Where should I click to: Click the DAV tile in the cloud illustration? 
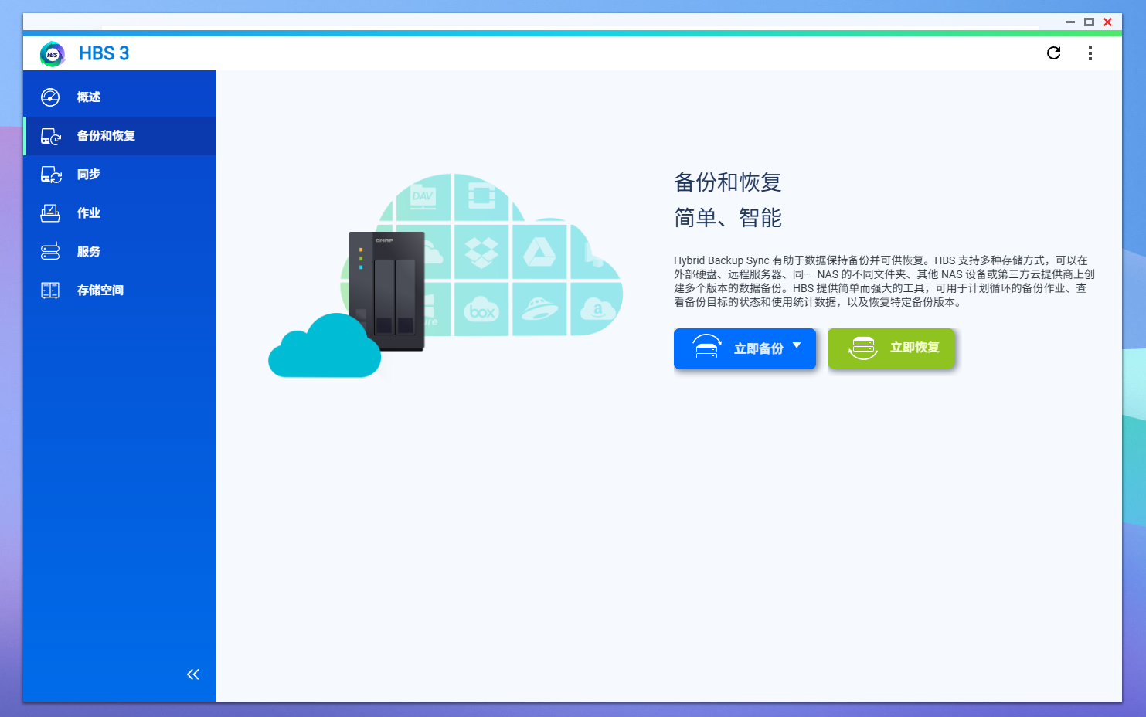click(x=423, y=198)
